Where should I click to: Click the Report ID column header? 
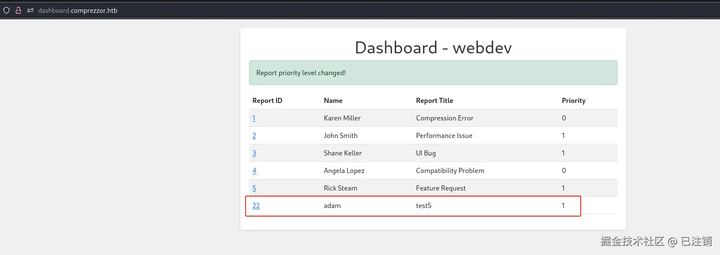pyautogui.click(x=267, y=101)
